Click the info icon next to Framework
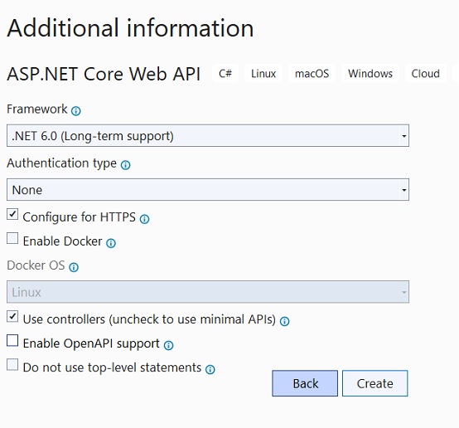This screenshot has width=459, height=428. (76, 111)
